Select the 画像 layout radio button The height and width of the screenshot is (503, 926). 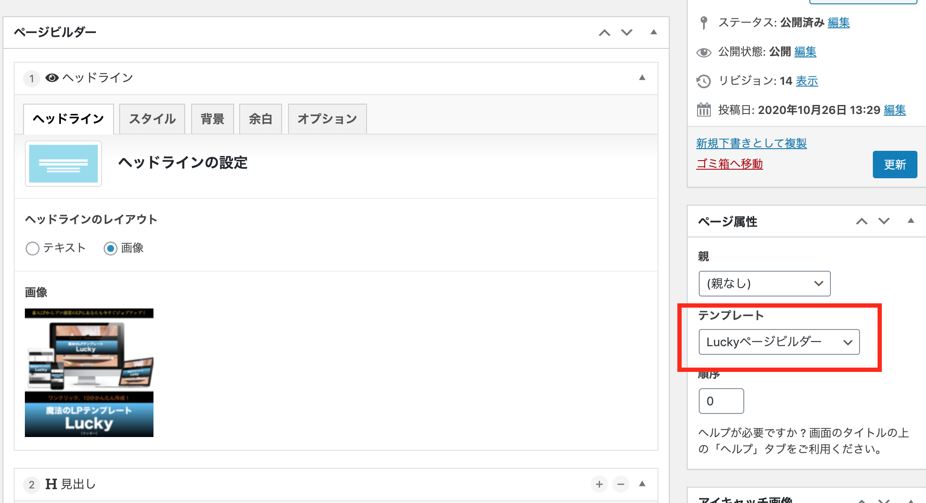pyautogui.click(x=111, y=248)
